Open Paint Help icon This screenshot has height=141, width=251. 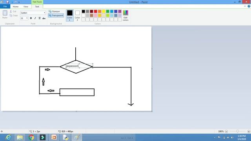coord(249,6)
